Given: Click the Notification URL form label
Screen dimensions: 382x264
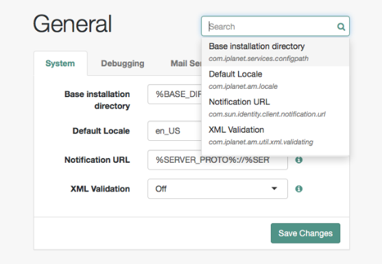Looking at the screenshot, I should click(97, 160).
